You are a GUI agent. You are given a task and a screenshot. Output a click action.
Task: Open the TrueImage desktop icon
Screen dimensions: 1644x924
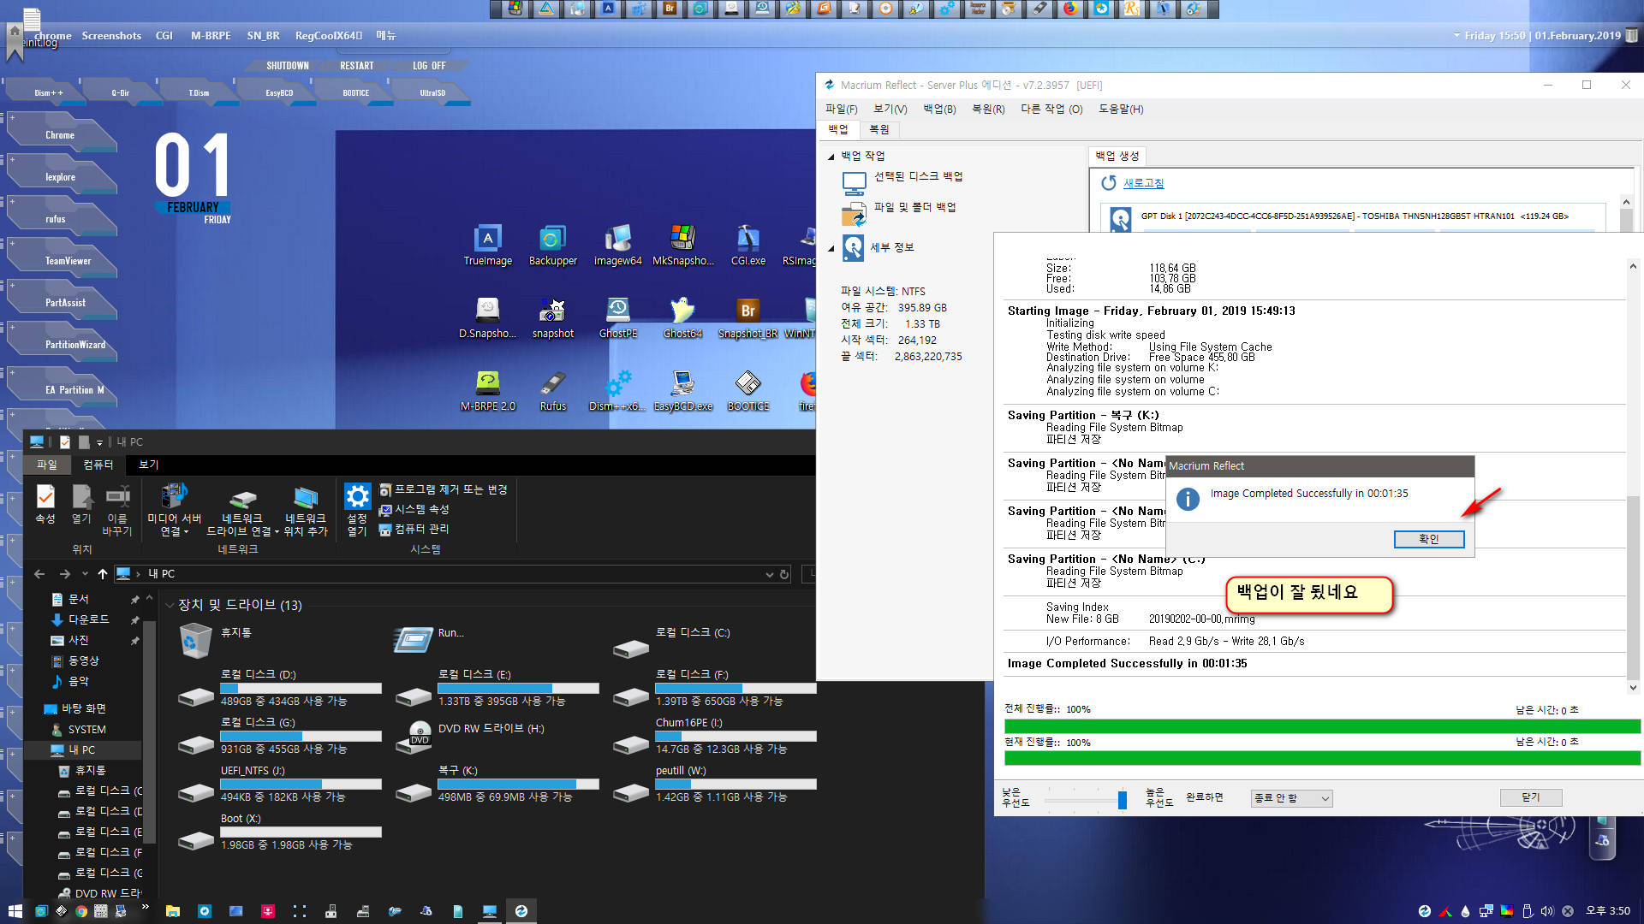click(487, 245)
